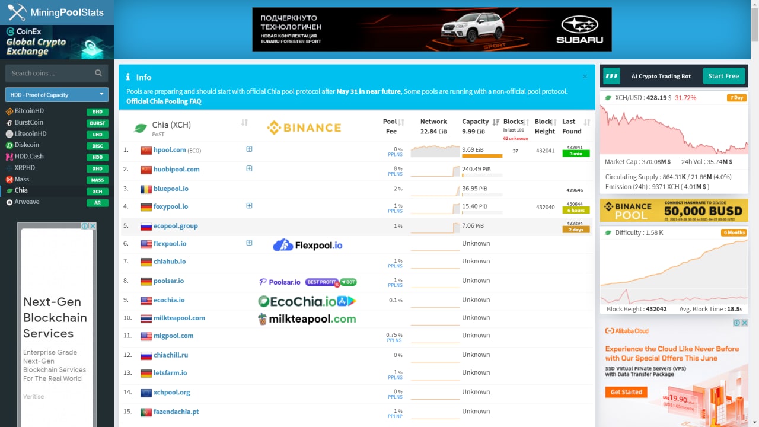
Task: Click the Binance Pool 50,000 BUSD banner
Action: pyautogui.click(x=674, y=211)
